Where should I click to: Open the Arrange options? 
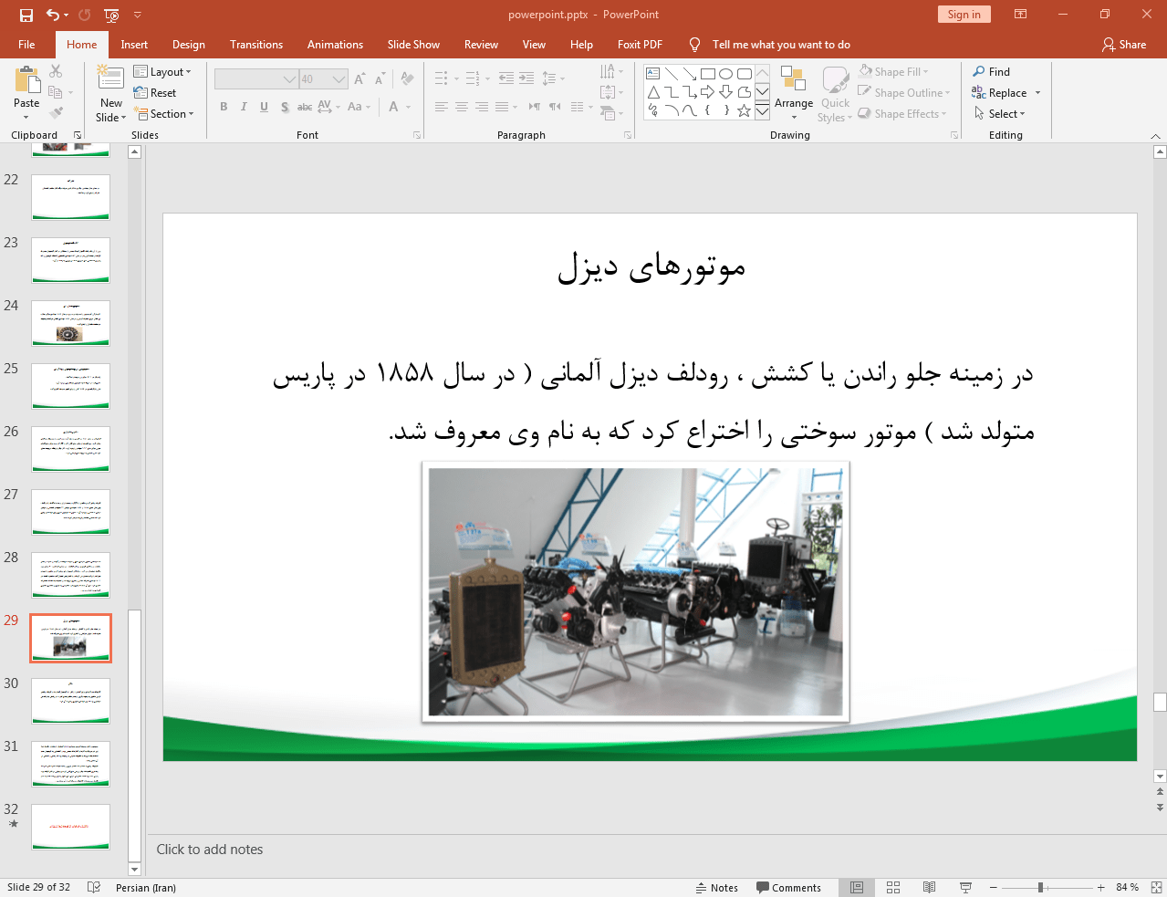794,93
